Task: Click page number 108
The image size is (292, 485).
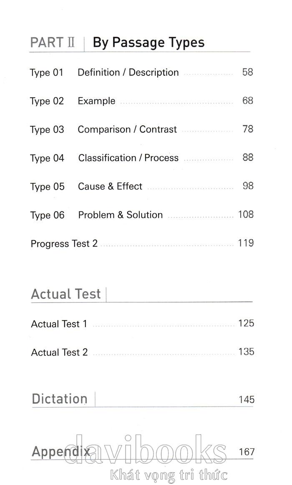Action: pos(246,215)
